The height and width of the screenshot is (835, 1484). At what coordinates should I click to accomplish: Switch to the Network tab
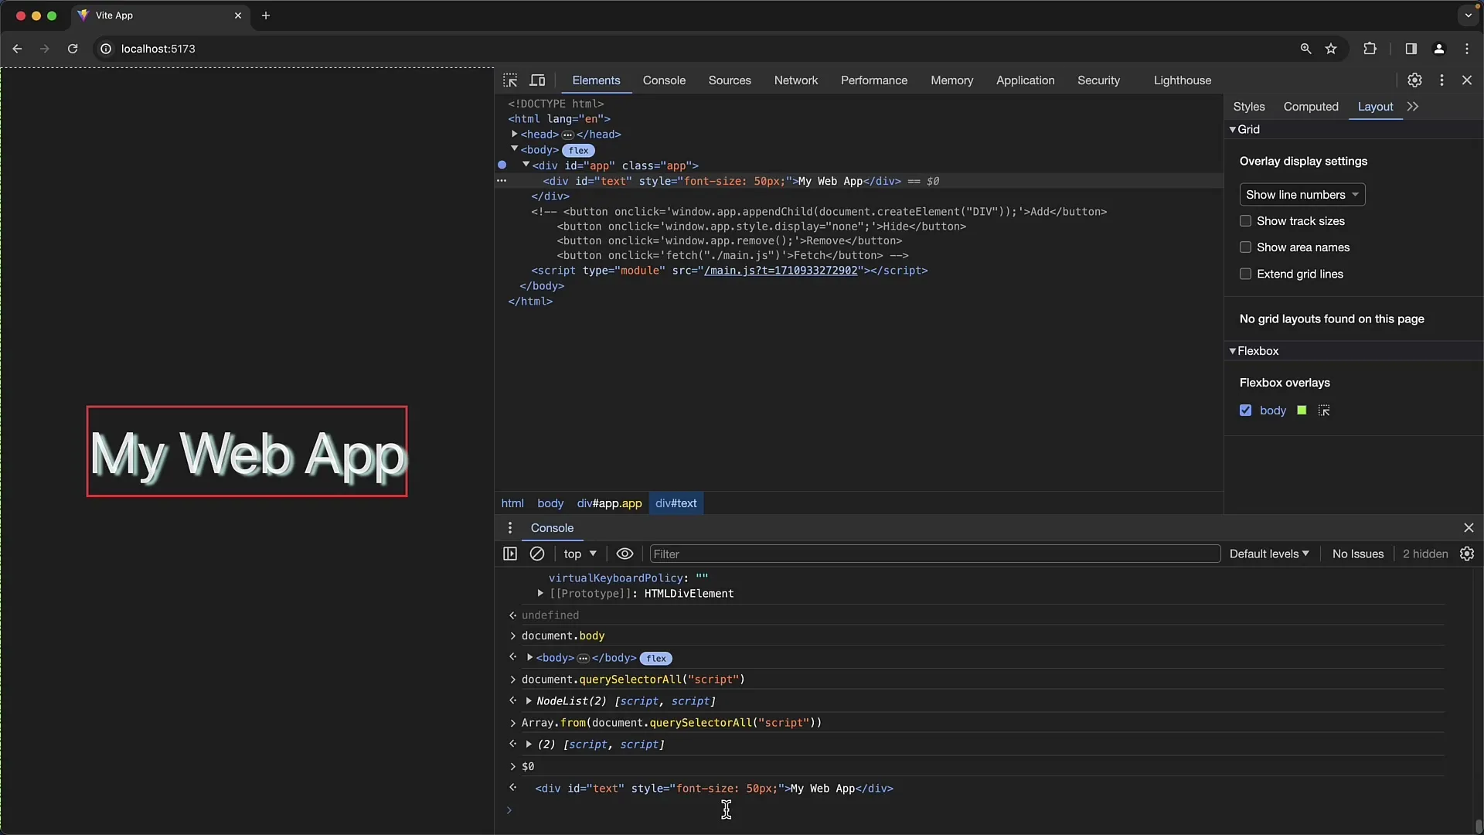(796, 80)
